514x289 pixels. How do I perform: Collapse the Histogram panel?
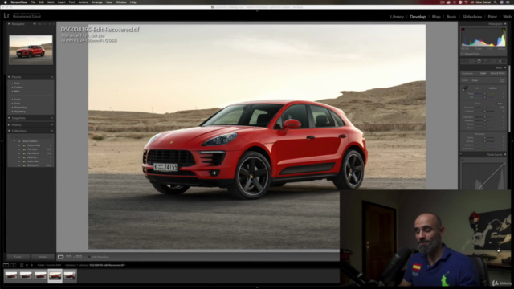coord(505,24)
